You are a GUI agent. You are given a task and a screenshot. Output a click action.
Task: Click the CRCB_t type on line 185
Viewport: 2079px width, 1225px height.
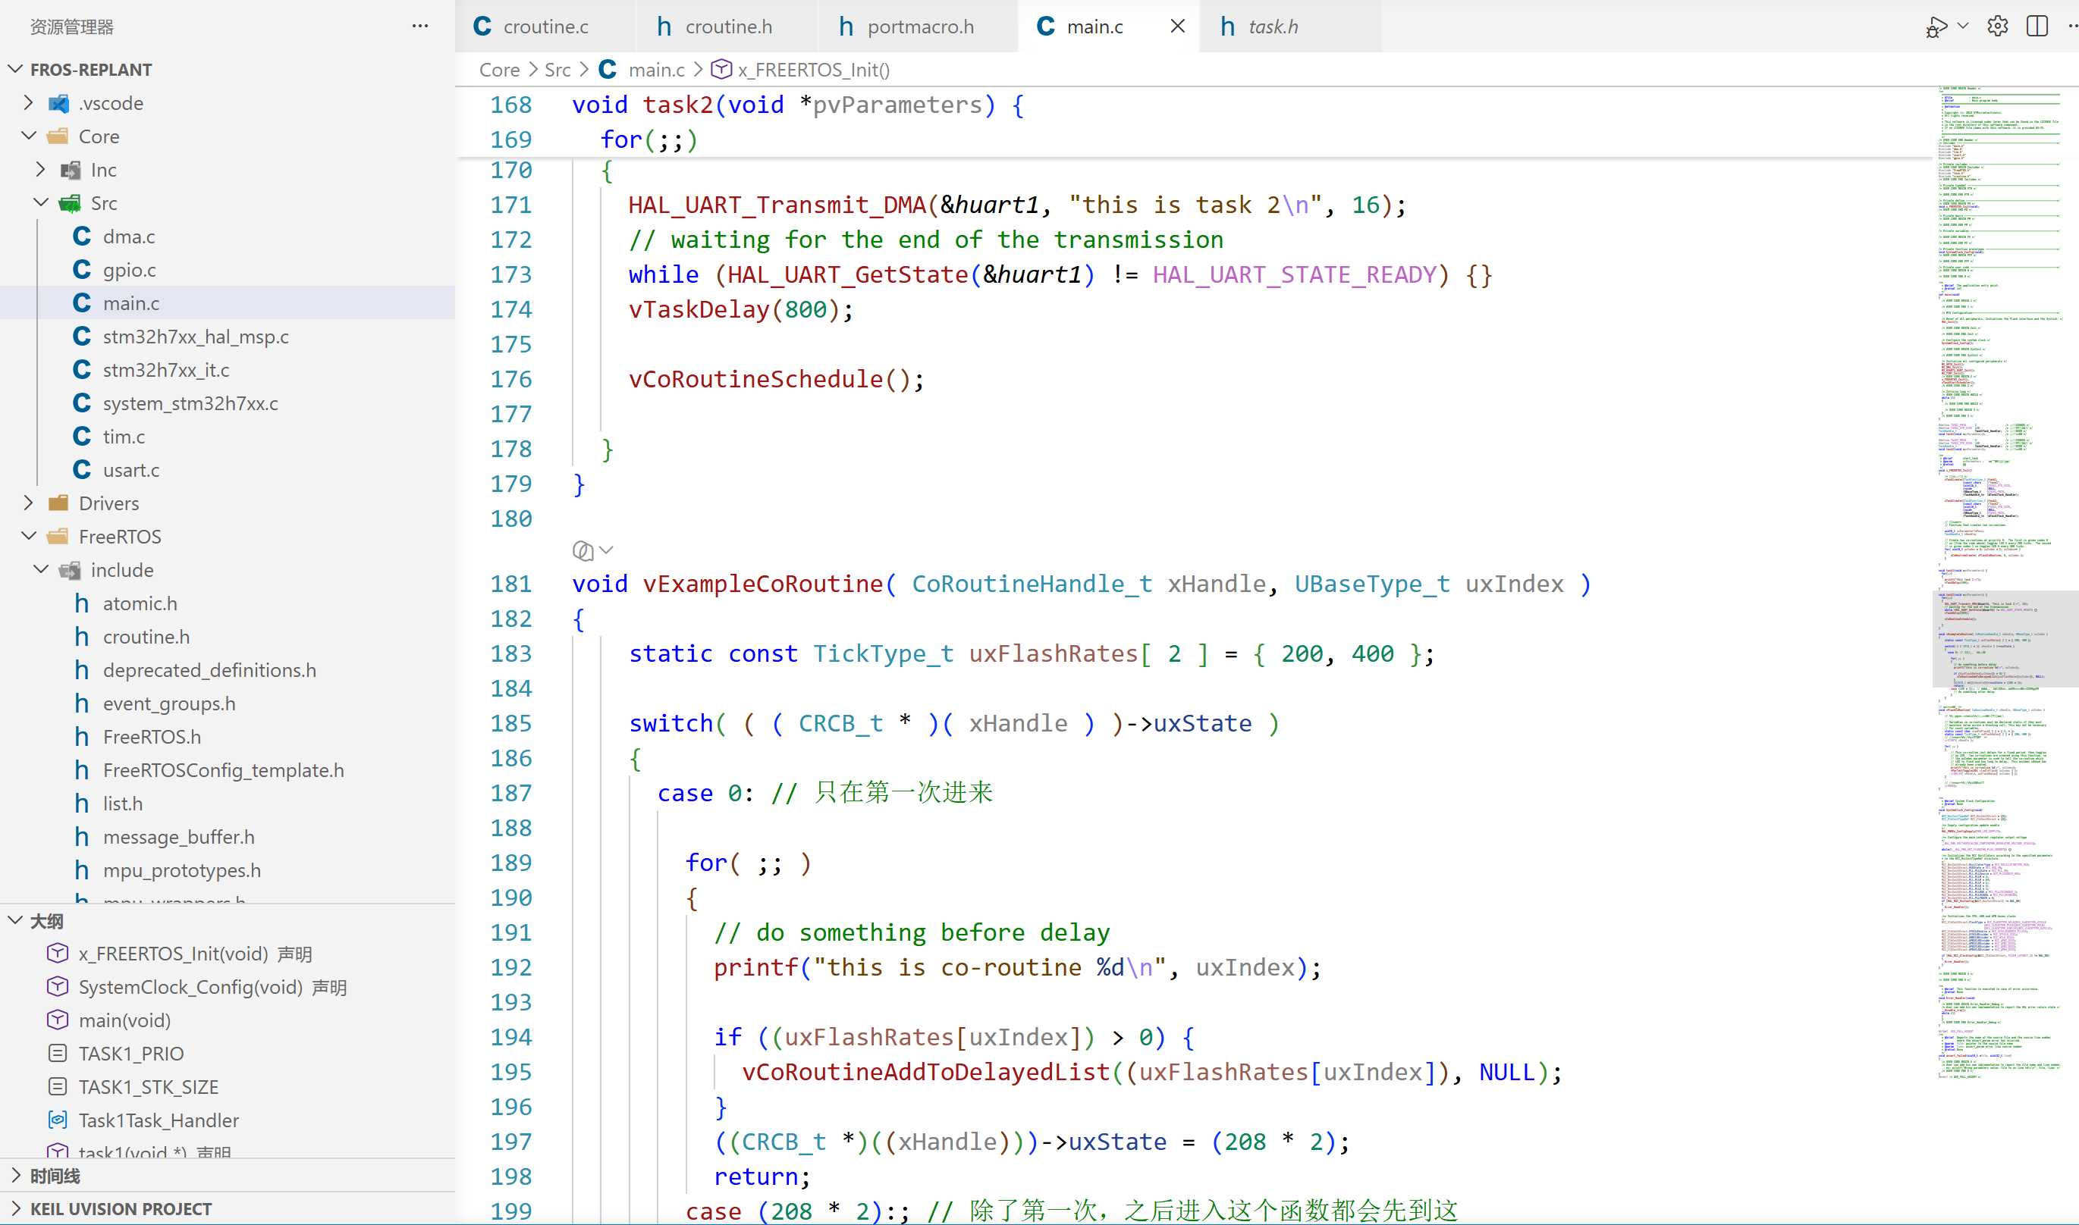[840, 724]
